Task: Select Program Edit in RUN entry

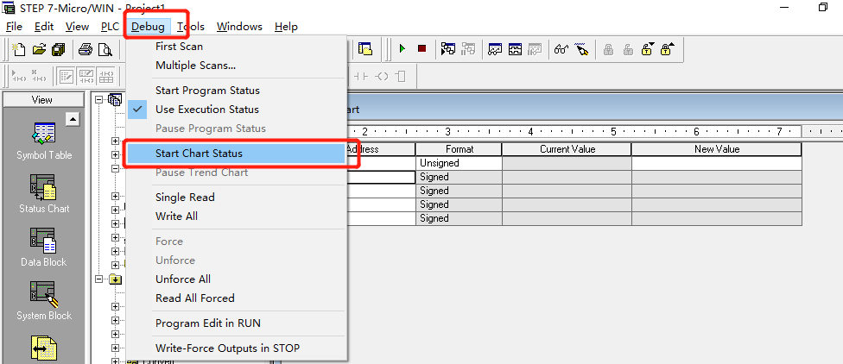Action: point(208,323)
